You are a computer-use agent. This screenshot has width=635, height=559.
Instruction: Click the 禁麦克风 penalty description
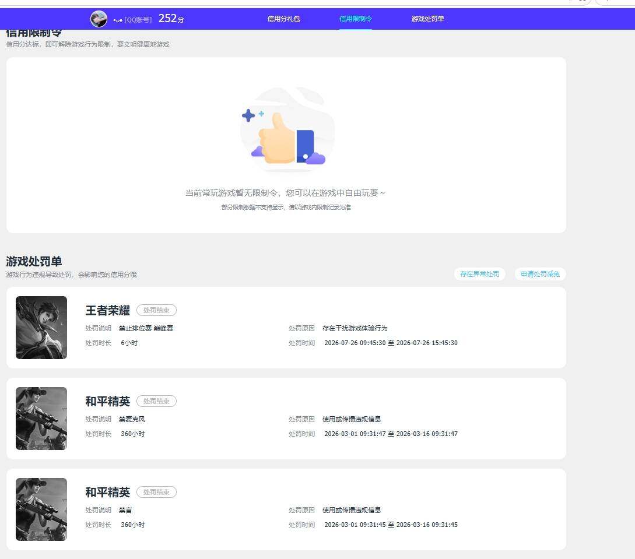pos(132,419)
